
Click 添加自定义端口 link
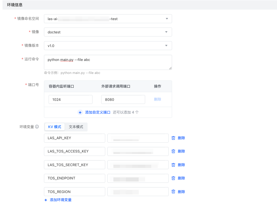click(98, 112)
